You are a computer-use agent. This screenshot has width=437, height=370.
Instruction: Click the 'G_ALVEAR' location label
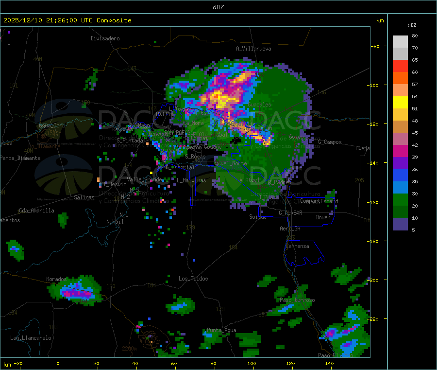pos(290,213)
